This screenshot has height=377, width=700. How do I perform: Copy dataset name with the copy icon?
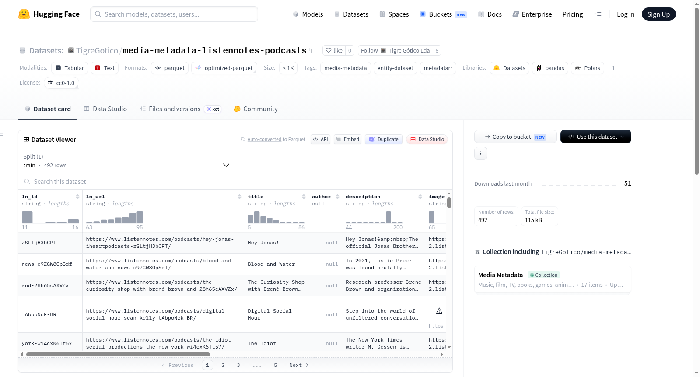(x=312, y=50)
